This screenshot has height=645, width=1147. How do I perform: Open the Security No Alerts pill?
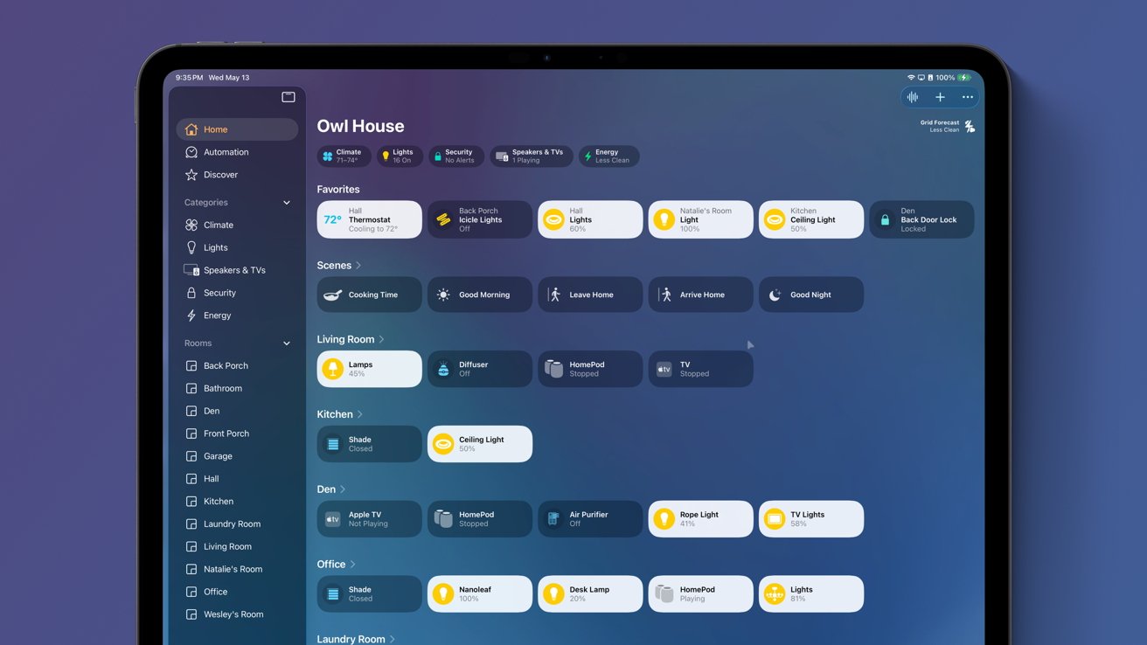[x=456, y=156]
